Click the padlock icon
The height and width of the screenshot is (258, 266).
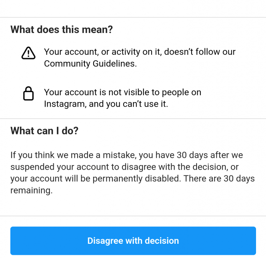tap(28, 94)
